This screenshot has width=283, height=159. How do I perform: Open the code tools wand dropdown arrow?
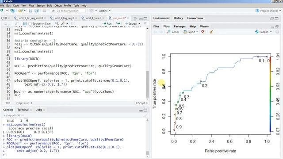(67, 23)
